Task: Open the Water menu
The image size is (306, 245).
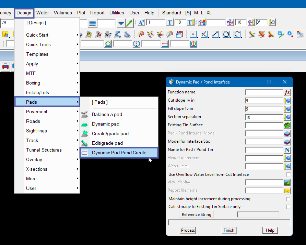Action: (43, 13)
